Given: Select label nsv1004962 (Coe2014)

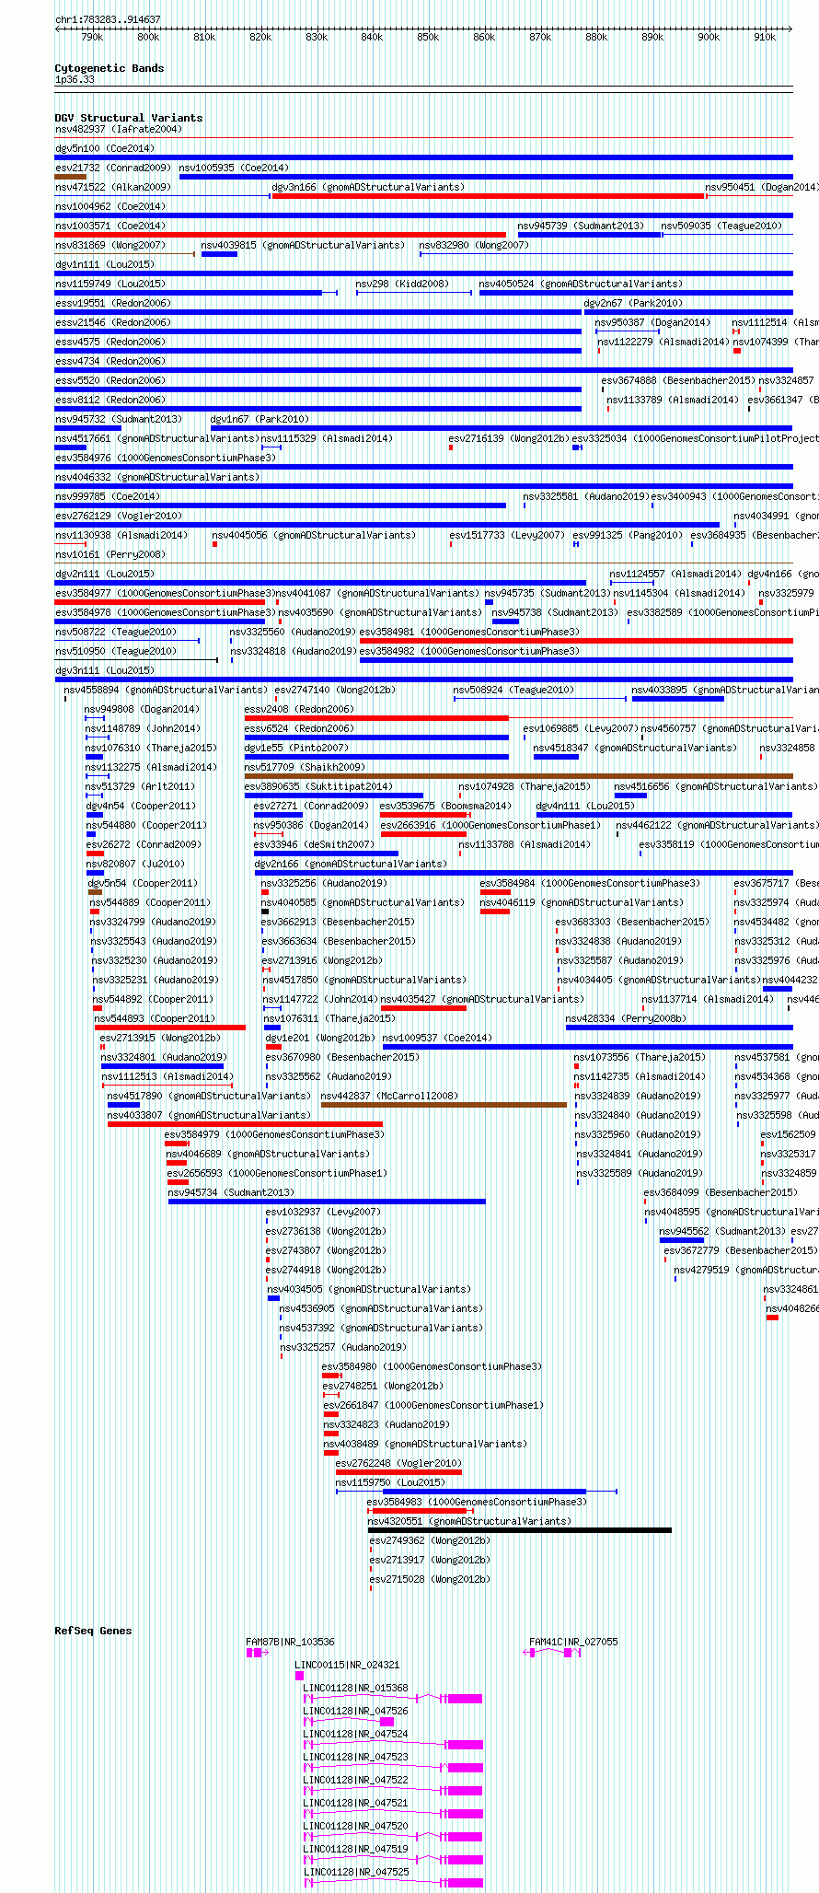Looking at the screenshot, I should (x=110, y=206).
